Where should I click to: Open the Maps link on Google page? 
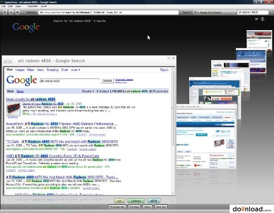[x=31, y=70]
